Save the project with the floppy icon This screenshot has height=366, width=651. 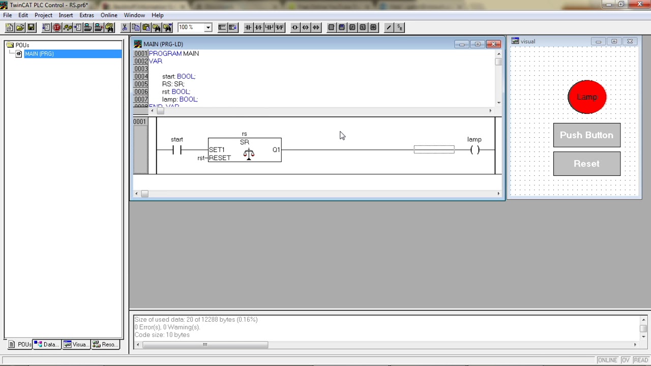[x=31, y=27]
